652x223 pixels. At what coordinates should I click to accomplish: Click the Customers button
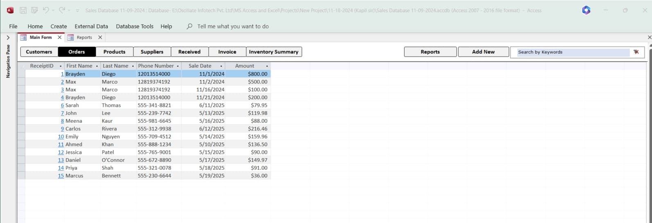tap(39, 52)
